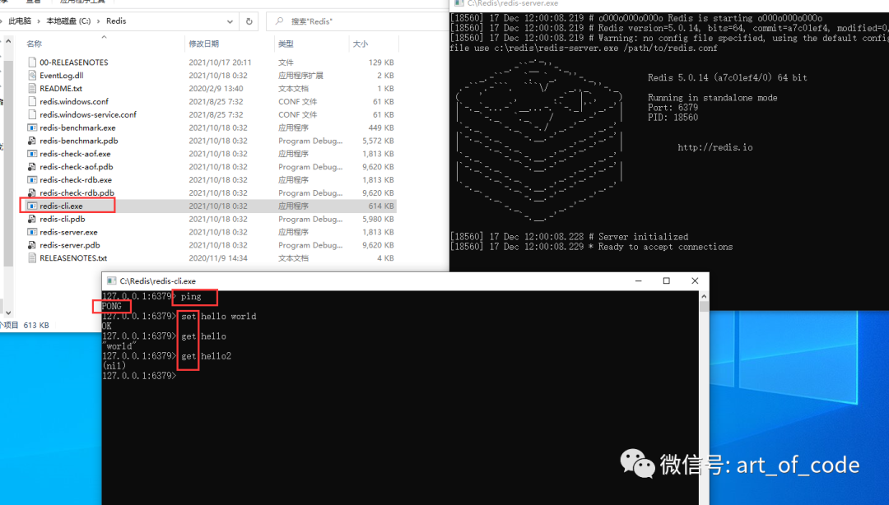Click the "Port: 6379" line in server window
889x505 pixels.
[x=673, y=108]
